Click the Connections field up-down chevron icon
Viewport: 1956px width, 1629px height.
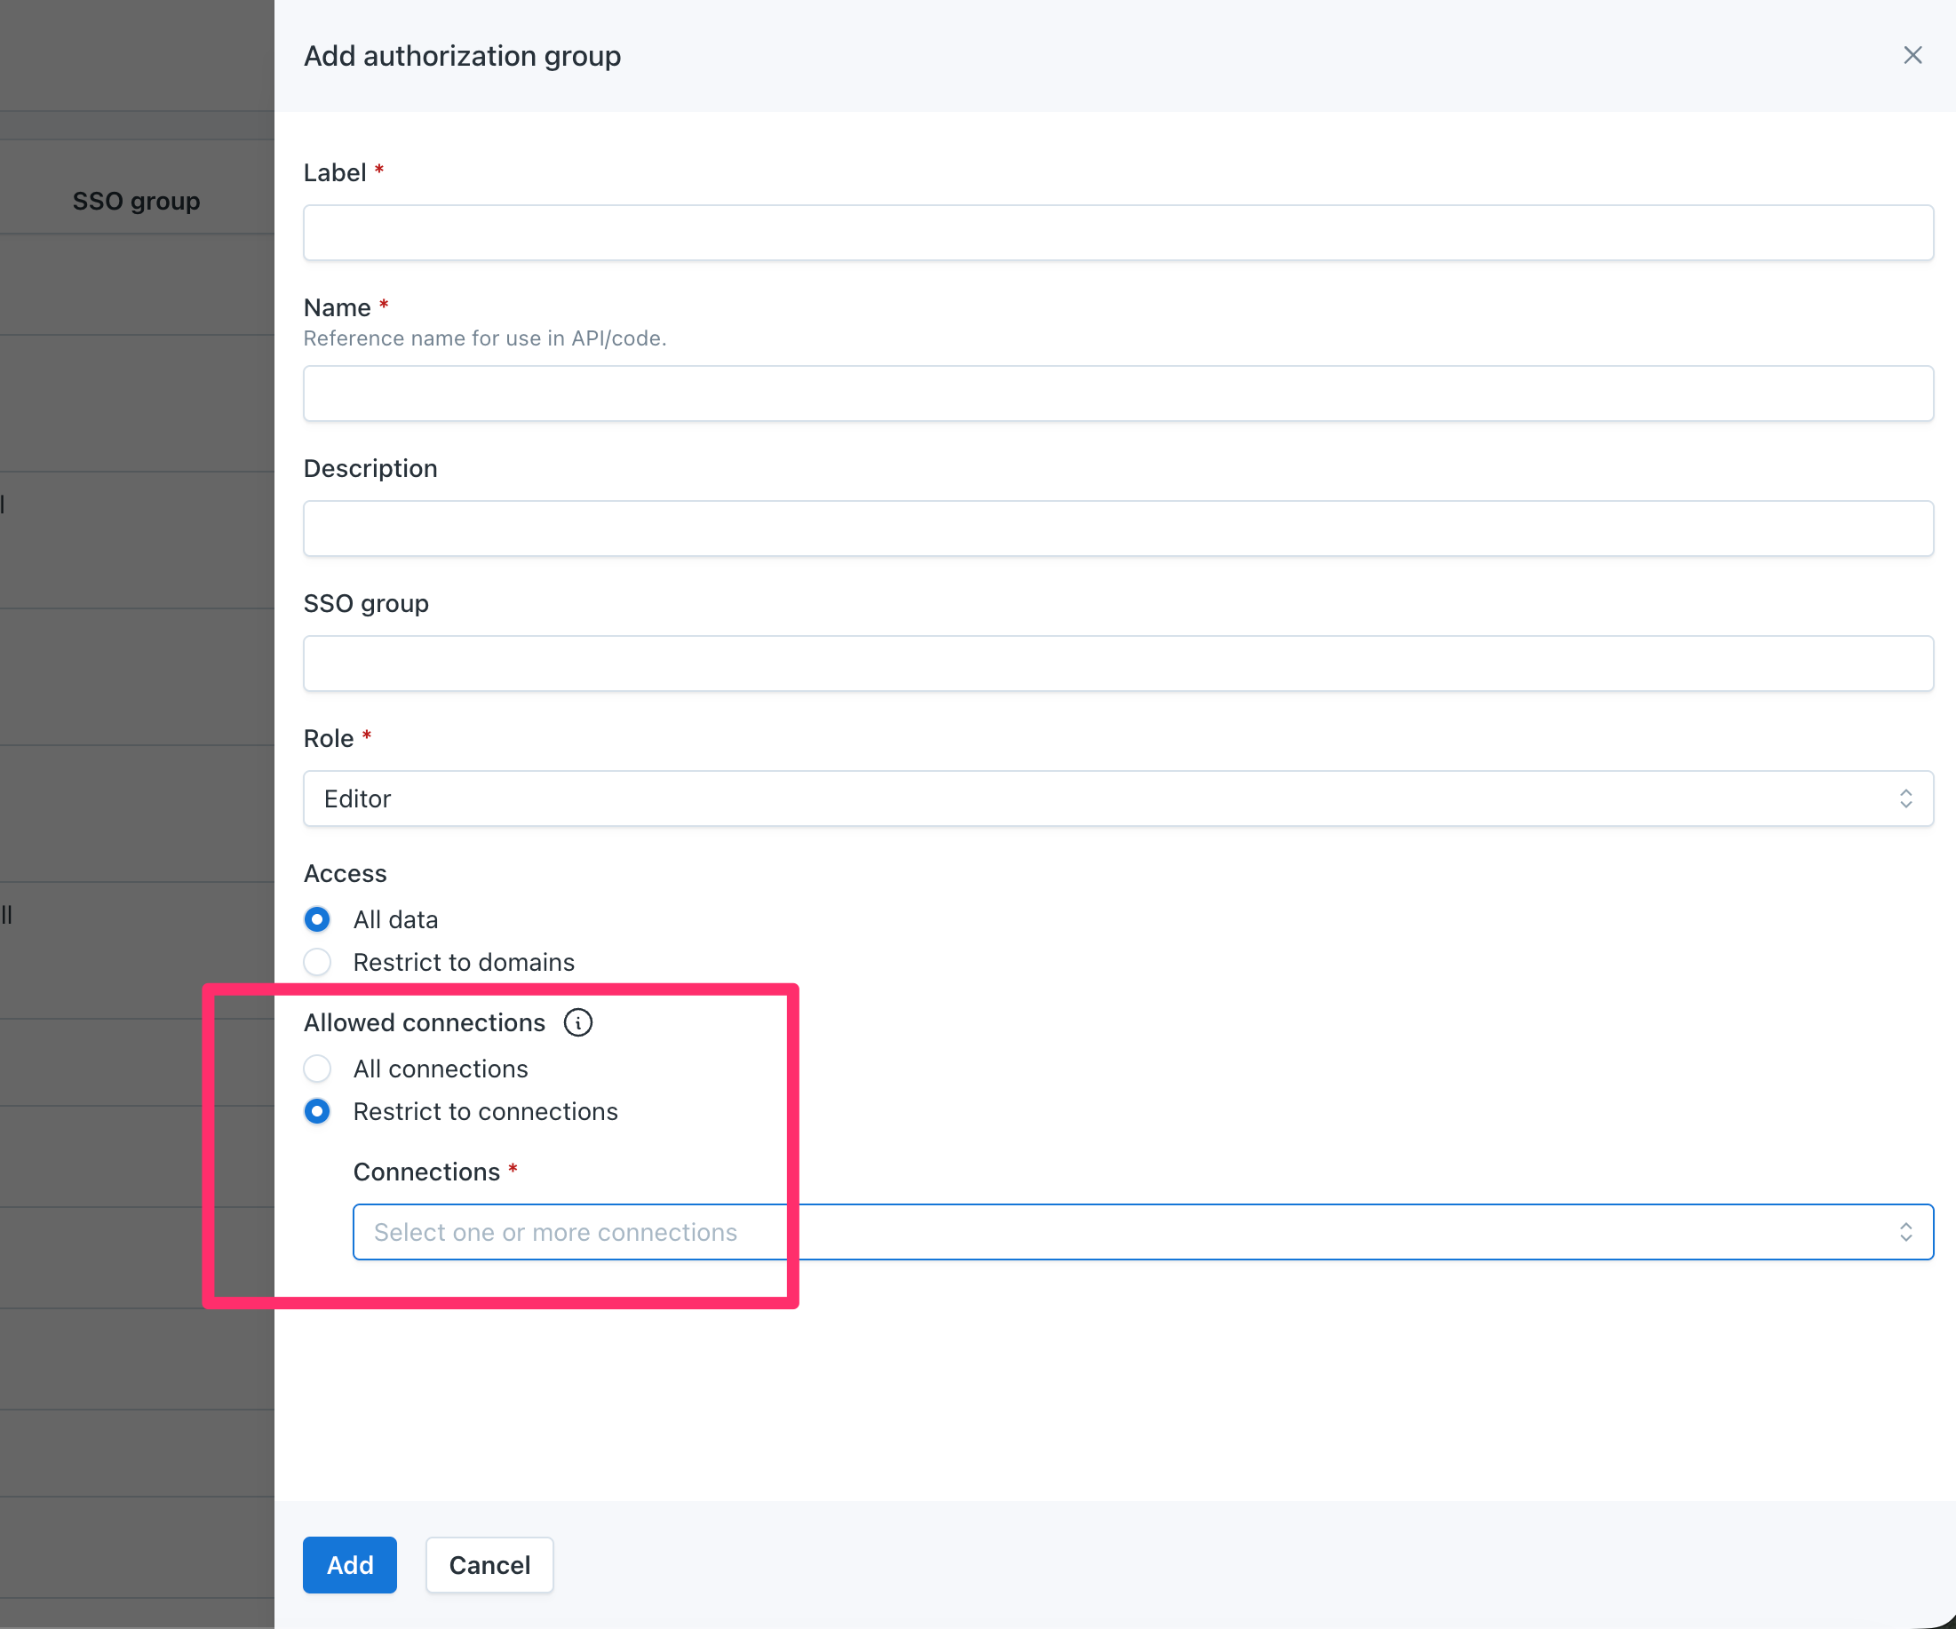[1904, 1231]
